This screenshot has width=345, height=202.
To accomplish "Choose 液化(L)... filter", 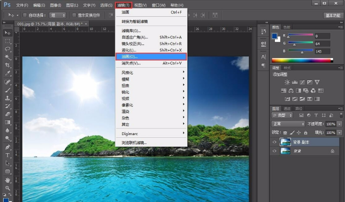I will [x=151, y=50].
